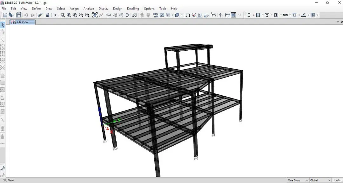
Task: Open the Analyze menu
Action: point(89,9)
